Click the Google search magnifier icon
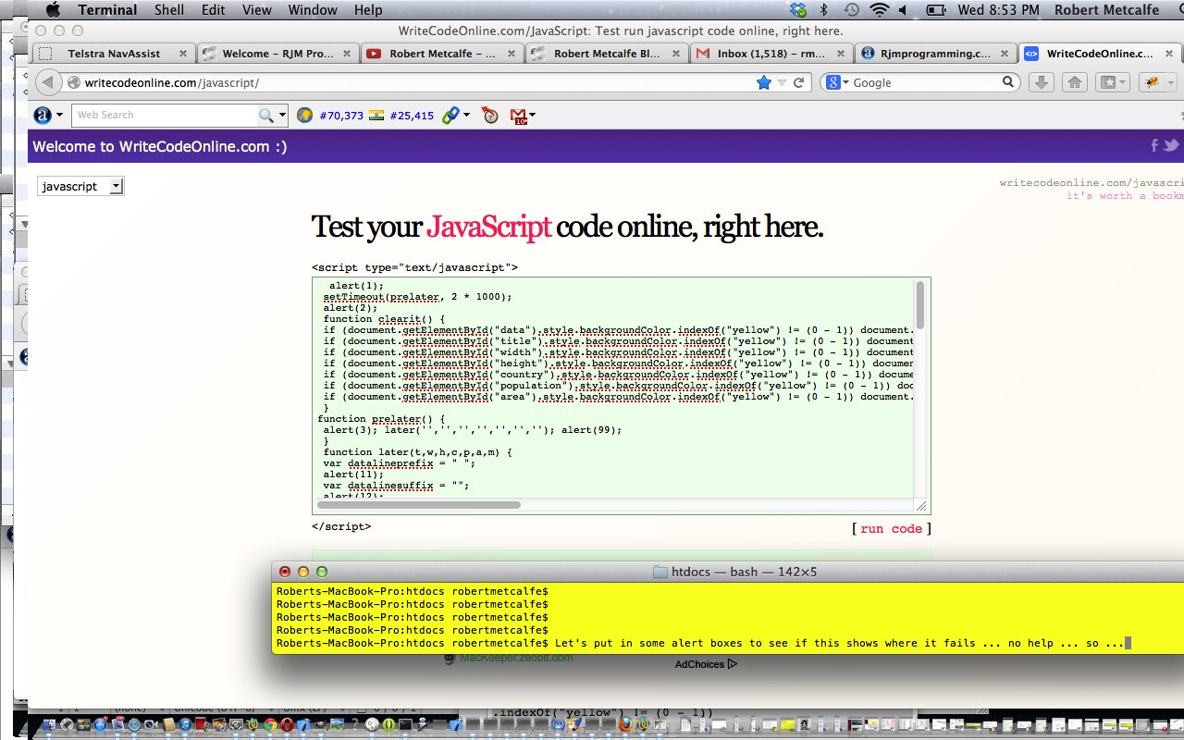The width and height of the screenshot is (1184, 740). tap(1009, 82)
